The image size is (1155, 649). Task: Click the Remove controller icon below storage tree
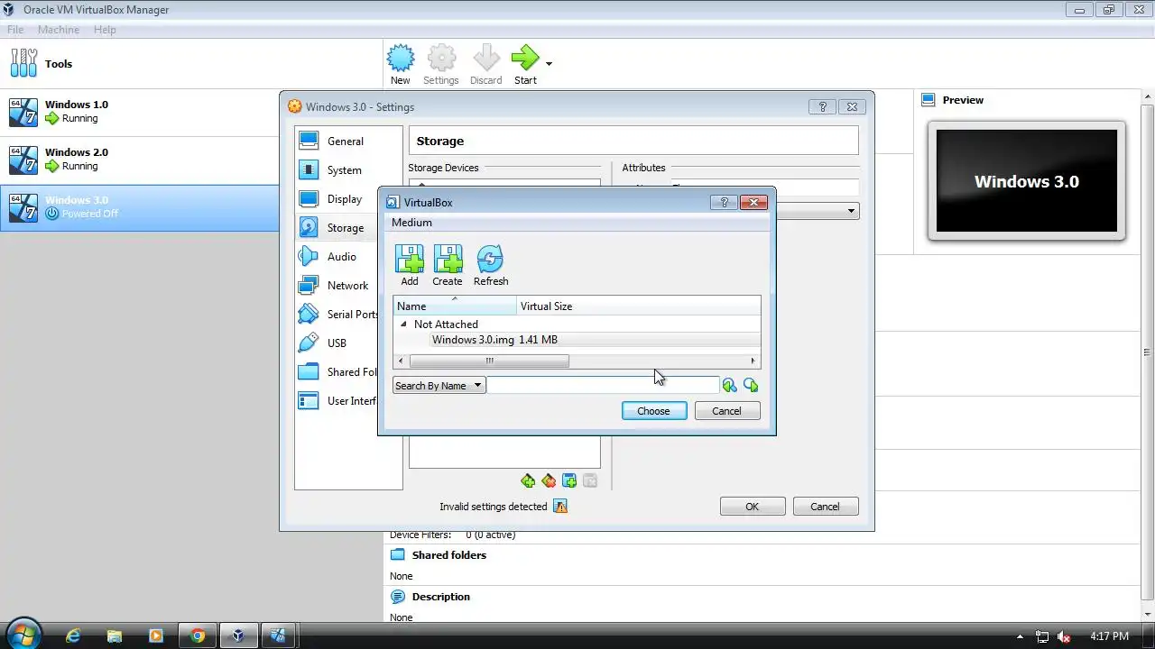549,481
